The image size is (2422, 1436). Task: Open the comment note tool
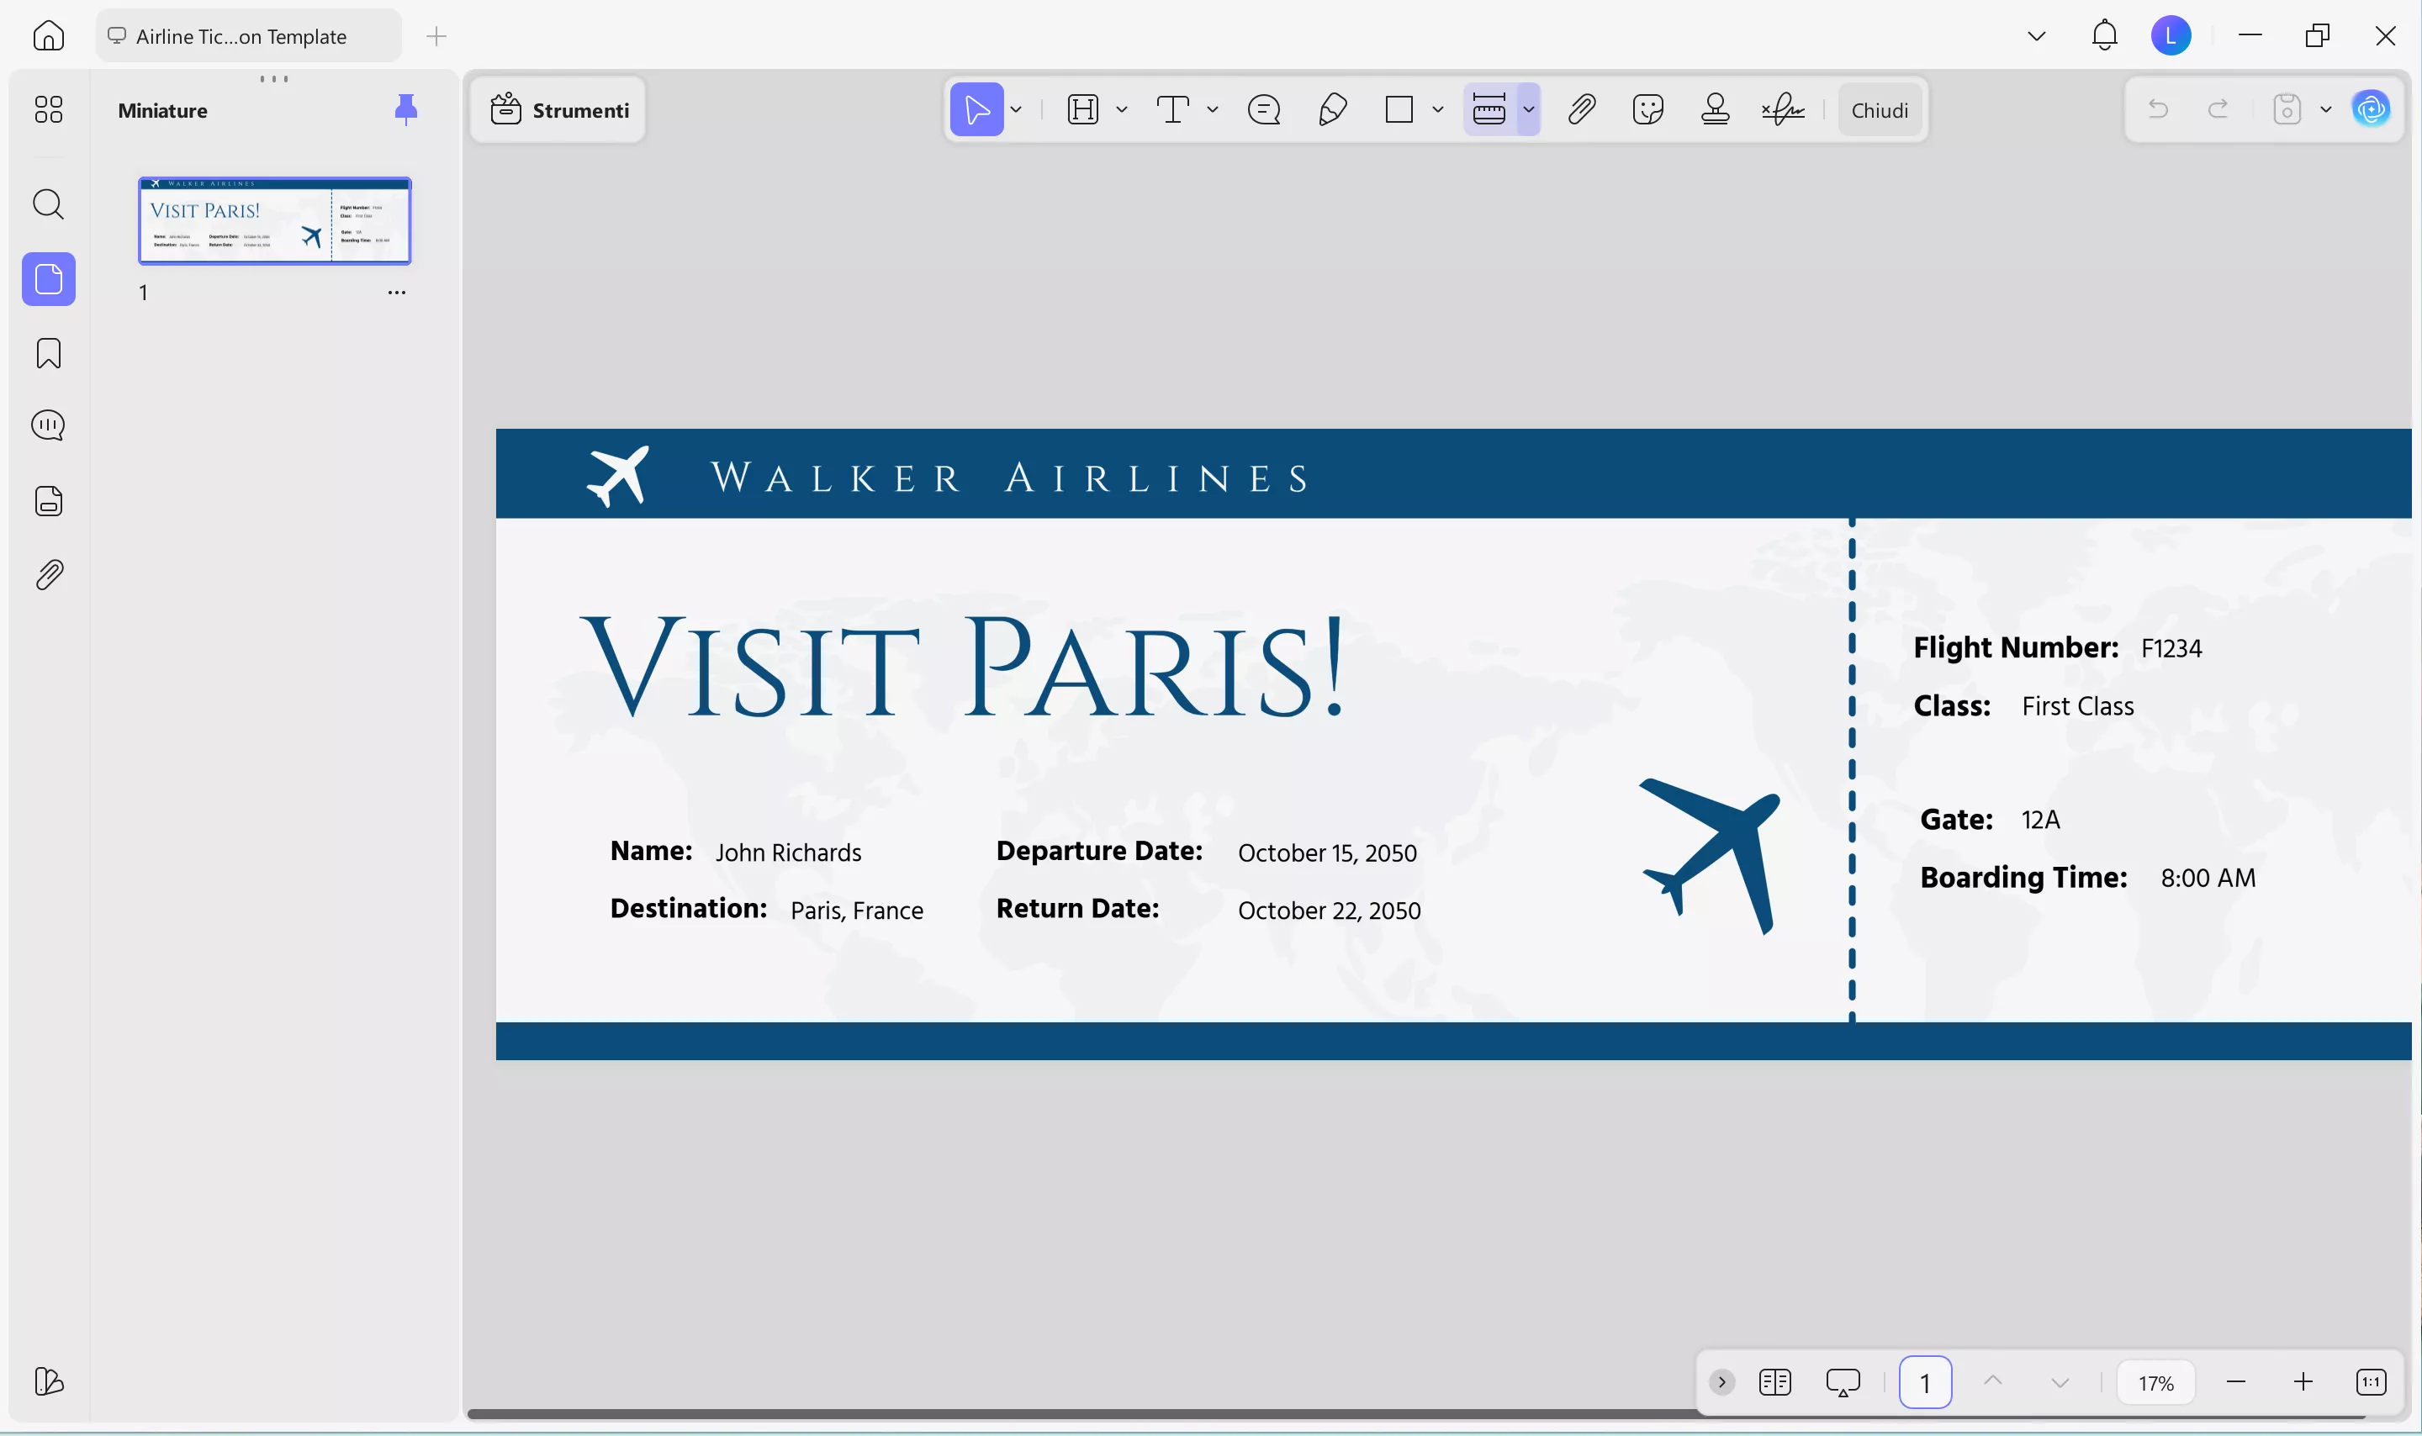click(1264, 109)
